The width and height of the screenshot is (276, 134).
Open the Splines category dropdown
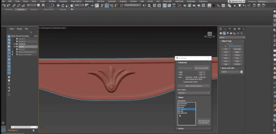pyautogui.click(x=232, y=37)
